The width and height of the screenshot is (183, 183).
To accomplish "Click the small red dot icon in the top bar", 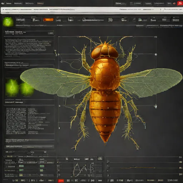I will (174, 4).
